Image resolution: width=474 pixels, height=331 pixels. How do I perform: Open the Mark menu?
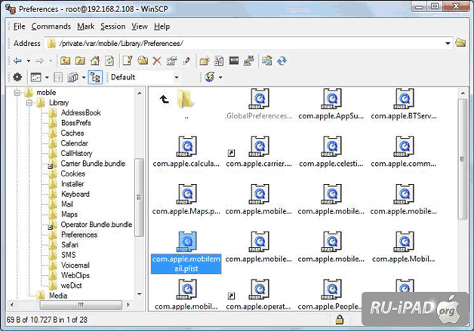click(x=85, y=26)
